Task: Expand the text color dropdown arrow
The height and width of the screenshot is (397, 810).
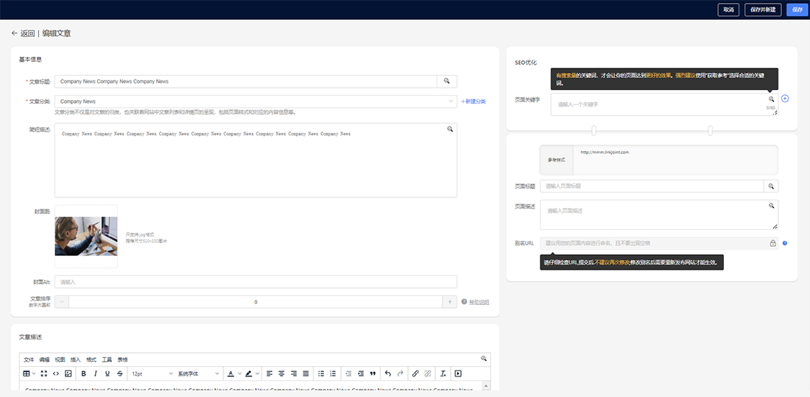Action: click(x=240, y=373)
